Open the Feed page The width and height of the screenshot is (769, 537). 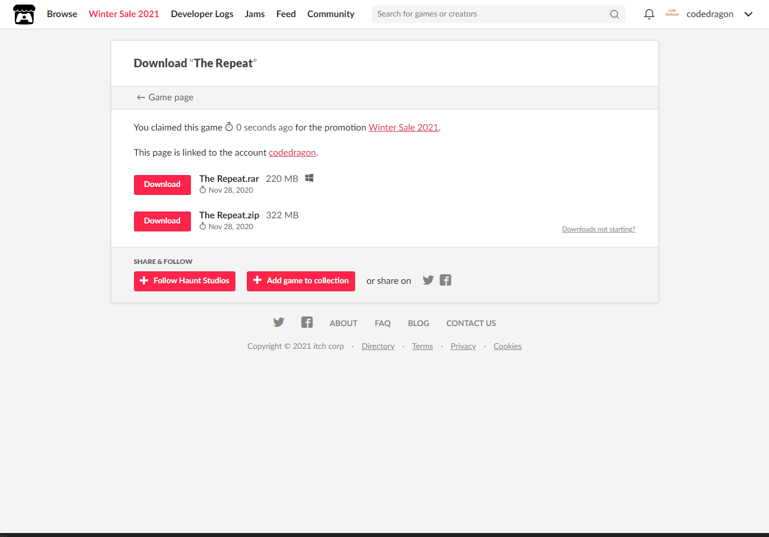pos(286,14)
